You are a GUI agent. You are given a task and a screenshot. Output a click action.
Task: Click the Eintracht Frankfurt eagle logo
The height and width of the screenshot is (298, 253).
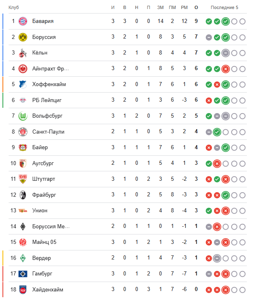point(23,68)
